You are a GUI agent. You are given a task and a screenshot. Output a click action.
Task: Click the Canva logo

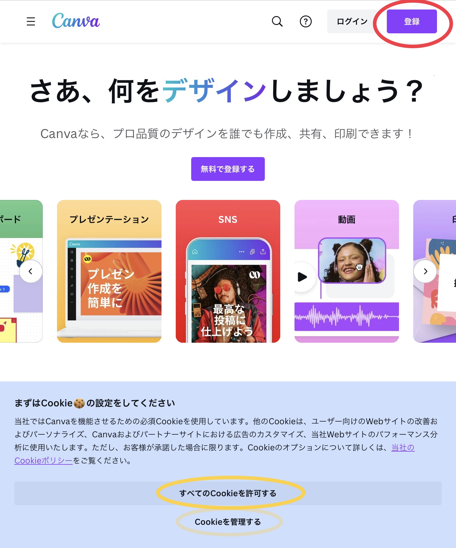(76, 21)
